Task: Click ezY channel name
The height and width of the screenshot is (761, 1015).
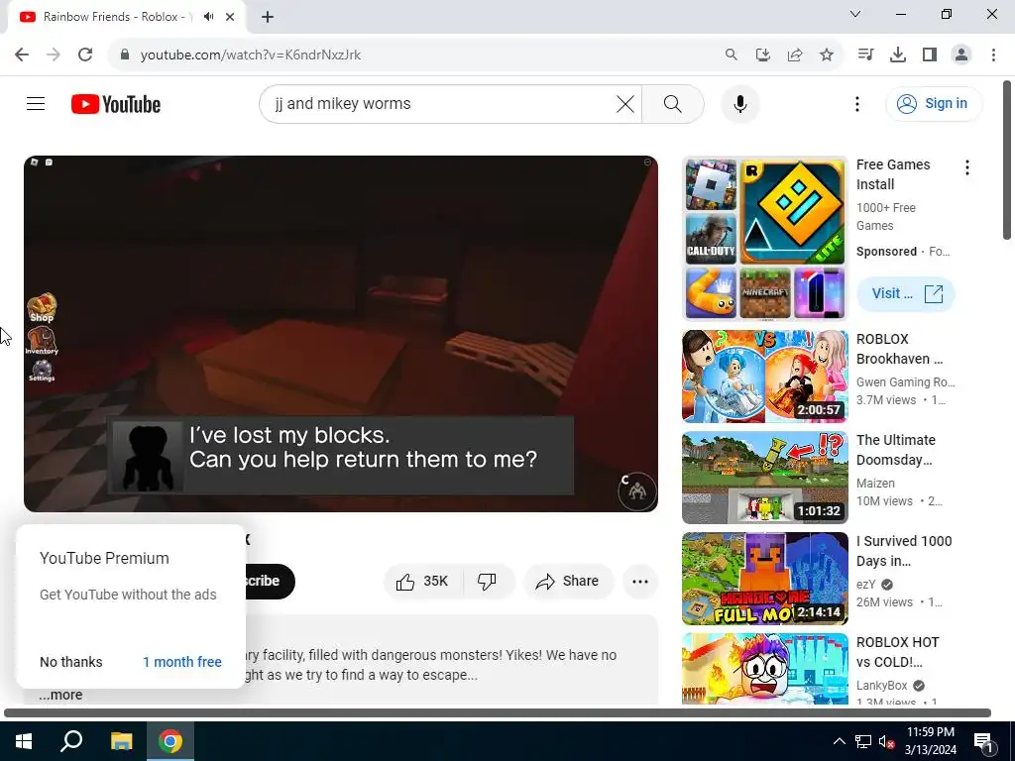Action: tap(866, 584)
